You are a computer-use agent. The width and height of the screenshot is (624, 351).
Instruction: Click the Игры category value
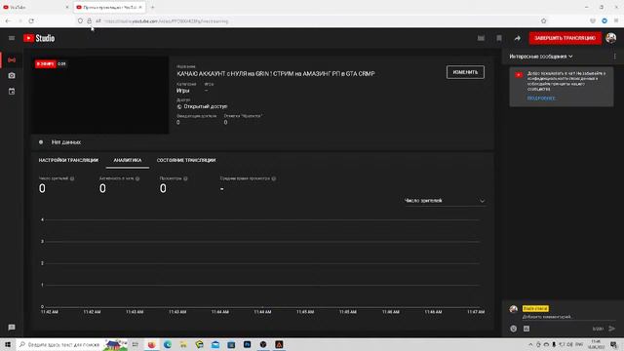pos(182,91)
